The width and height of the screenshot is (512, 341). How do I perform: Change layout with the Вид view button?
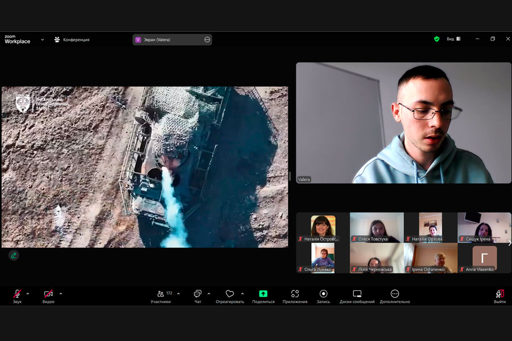(x=453, y=39)
